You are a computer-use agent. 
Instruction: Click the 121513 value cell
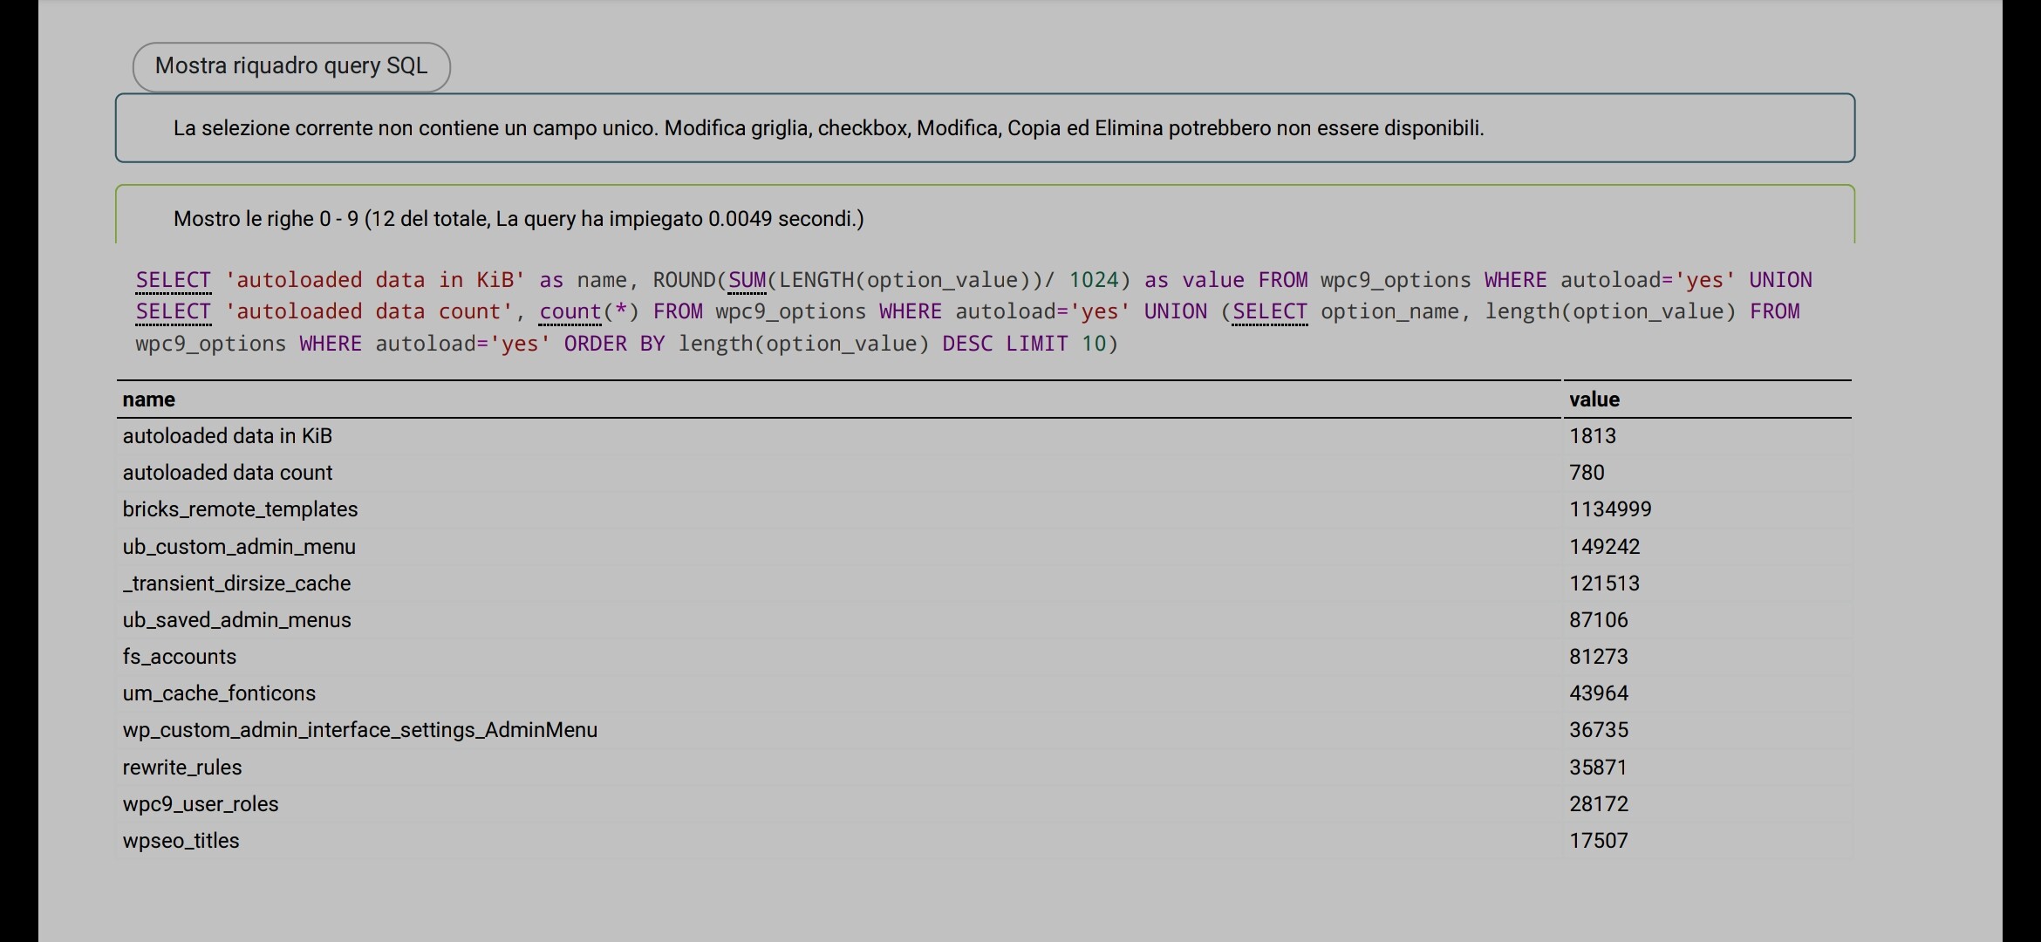point(1708,584)
